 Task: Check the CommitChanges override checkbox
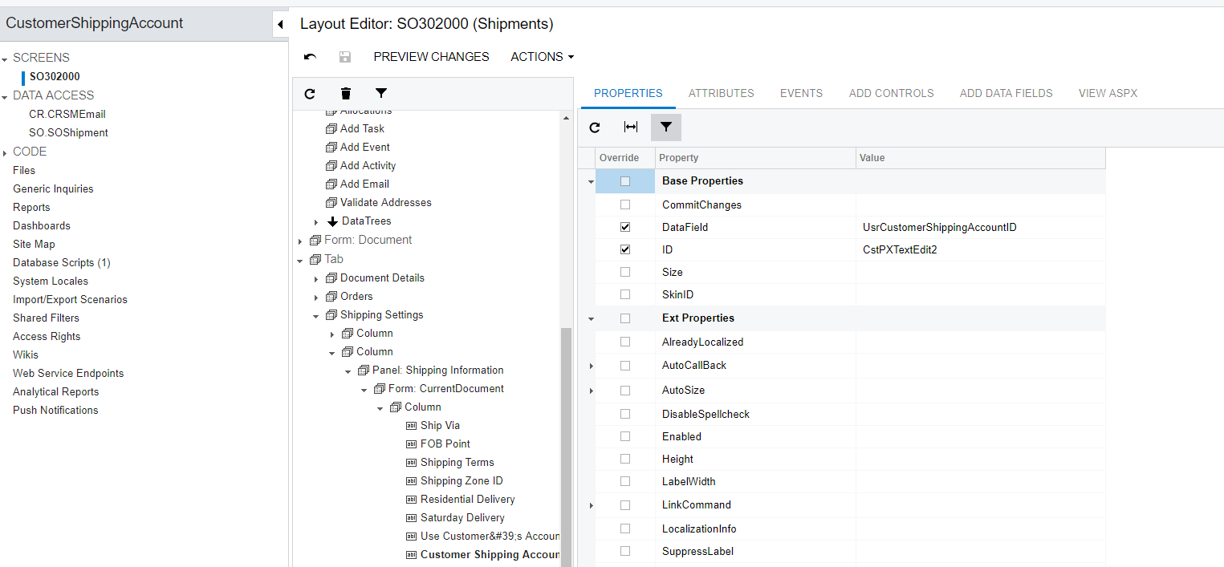(625, 205)
